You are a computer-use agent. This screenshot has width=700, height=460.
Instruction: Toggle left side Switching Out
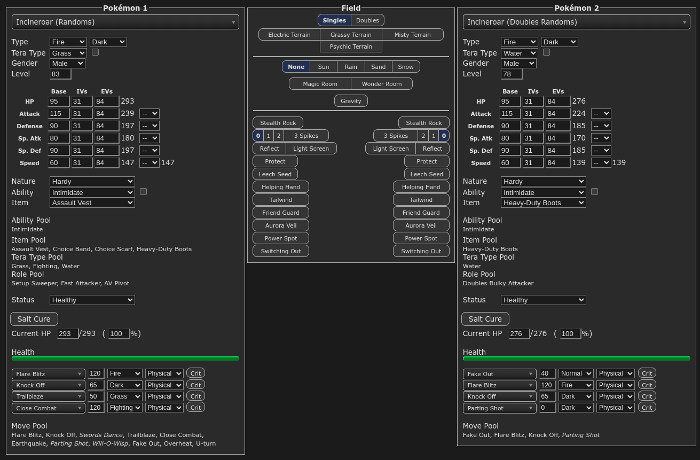(x=281, y=251)
